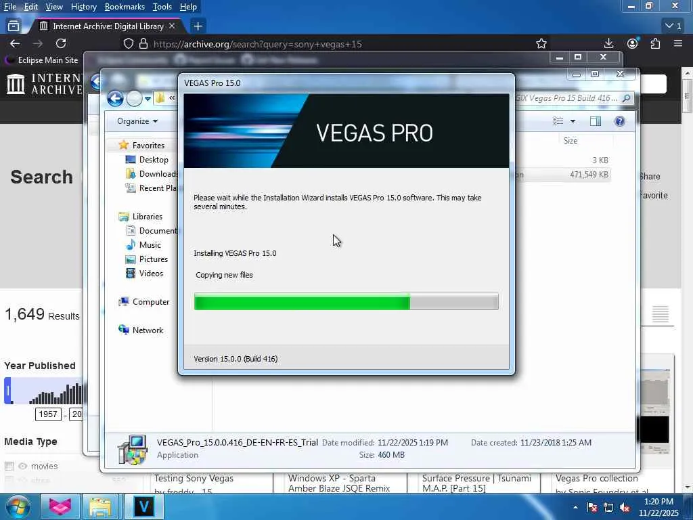Screen dimensions: 693x520
Task: Open the Firefox account icon
Action: (x=633, y=43)
